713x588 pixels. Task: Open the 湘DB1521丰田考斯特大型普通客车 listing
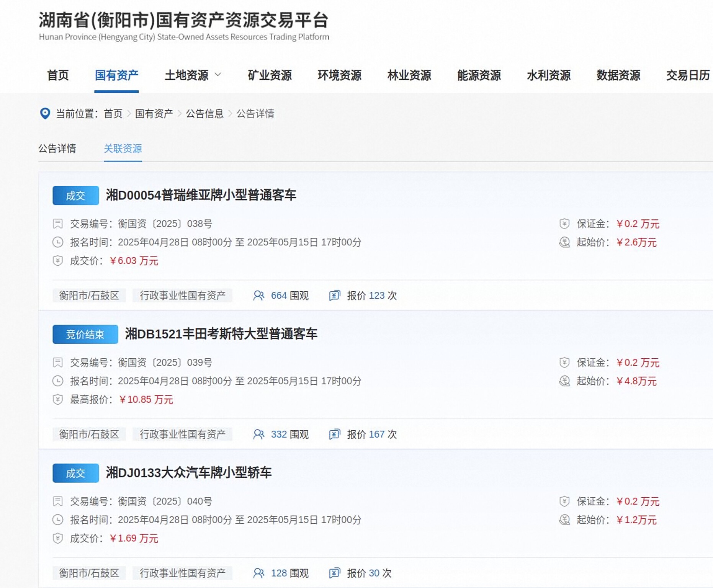[x=221, y=334]
